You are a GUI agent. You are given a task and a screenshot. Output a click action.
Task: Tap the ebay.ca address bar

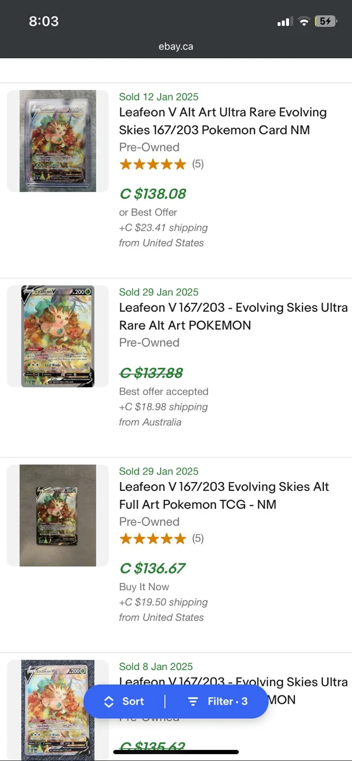[175, 46]
